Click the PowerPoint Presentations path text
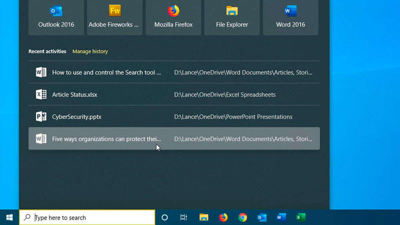400x225 pixels. pyautogui.click(x=233, y=117)
